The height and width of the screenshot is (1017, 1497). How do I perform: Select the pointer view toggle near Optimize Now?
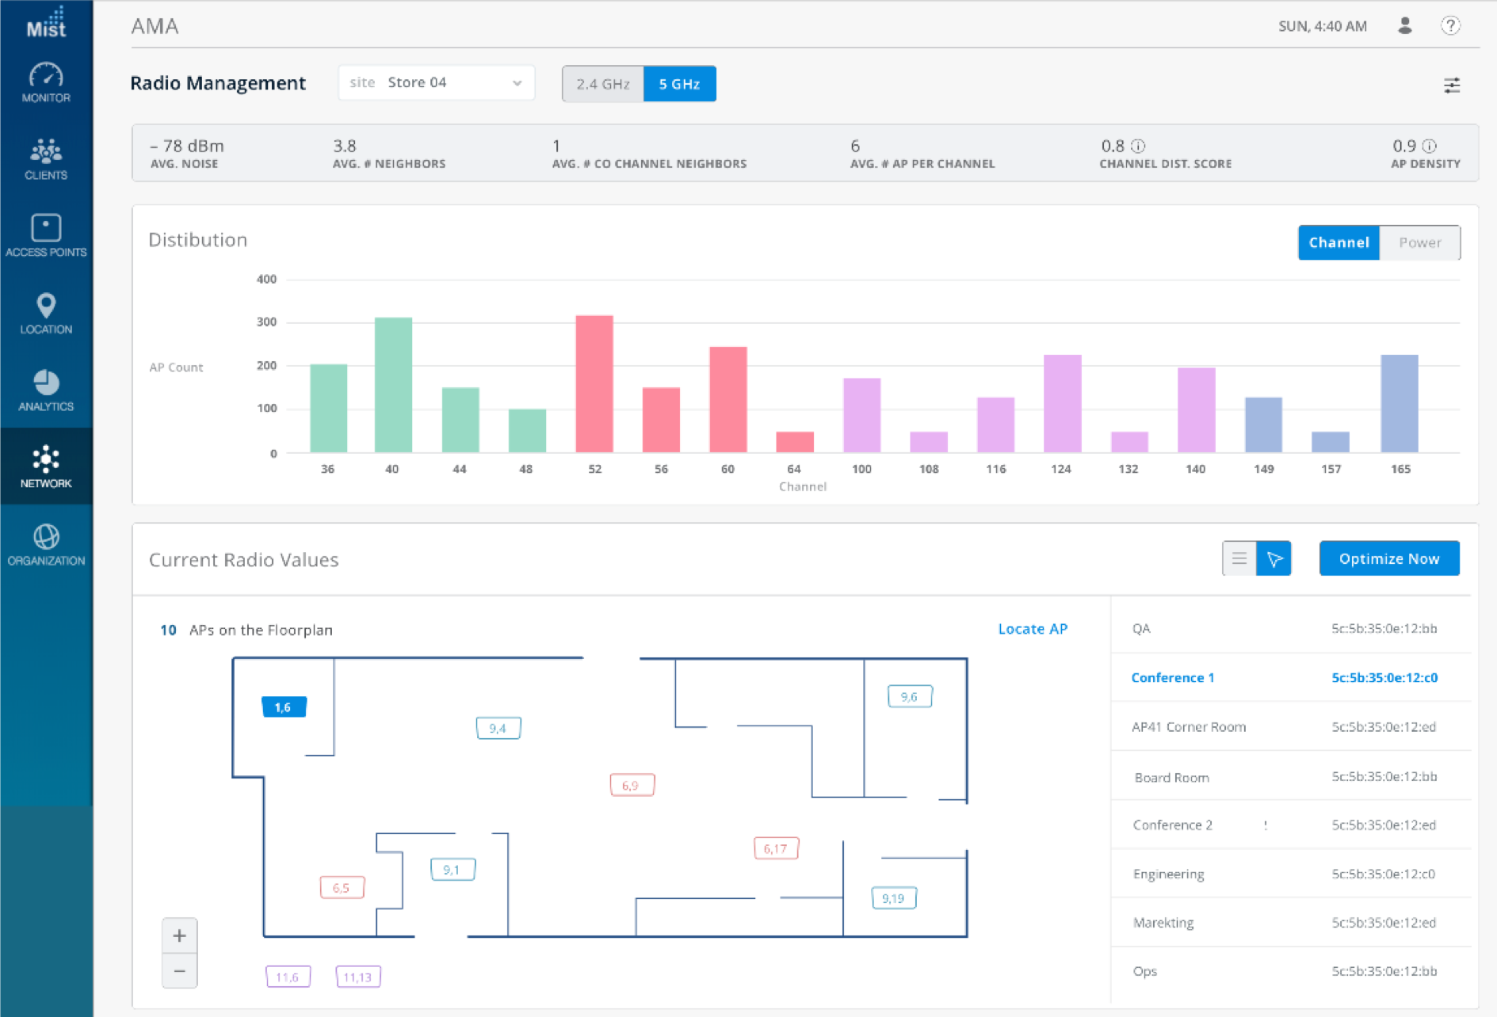[x=1274, y=558]
